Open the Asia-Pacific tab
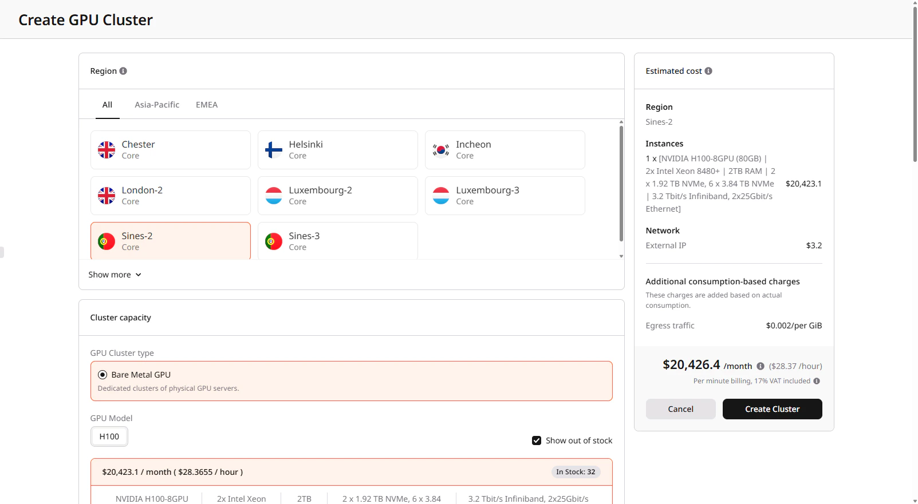The width and height of the screenshot is (918, 504). pos(157,105)
